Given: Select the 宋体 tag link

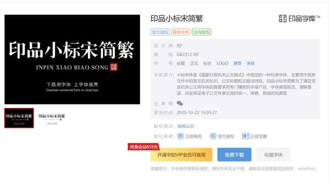Looking at the screenshot, I should (250, 63).
